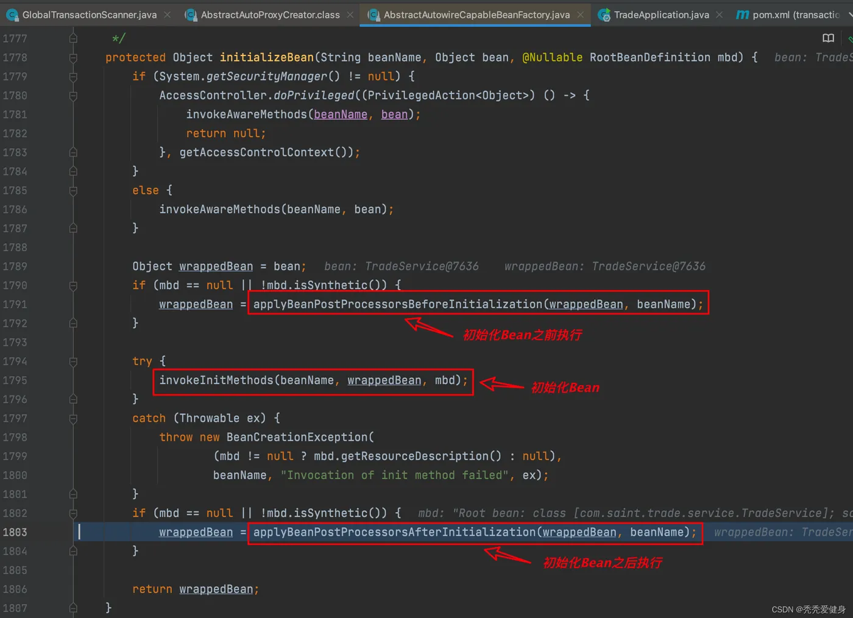Click BeanCreationException class name
Screen dimensions: 853x618
297,437
